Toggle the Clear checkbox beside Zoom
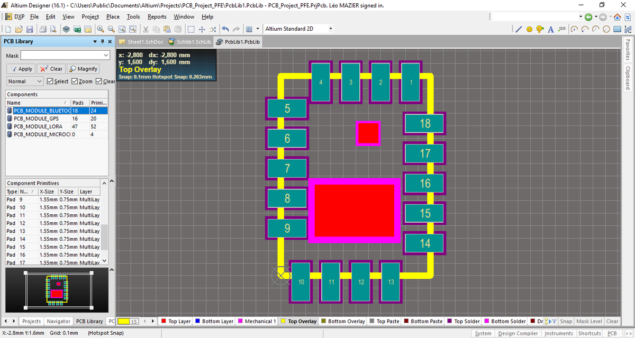Image resolution: width=635 pixels, height=338 pixels. coord(99,81)
